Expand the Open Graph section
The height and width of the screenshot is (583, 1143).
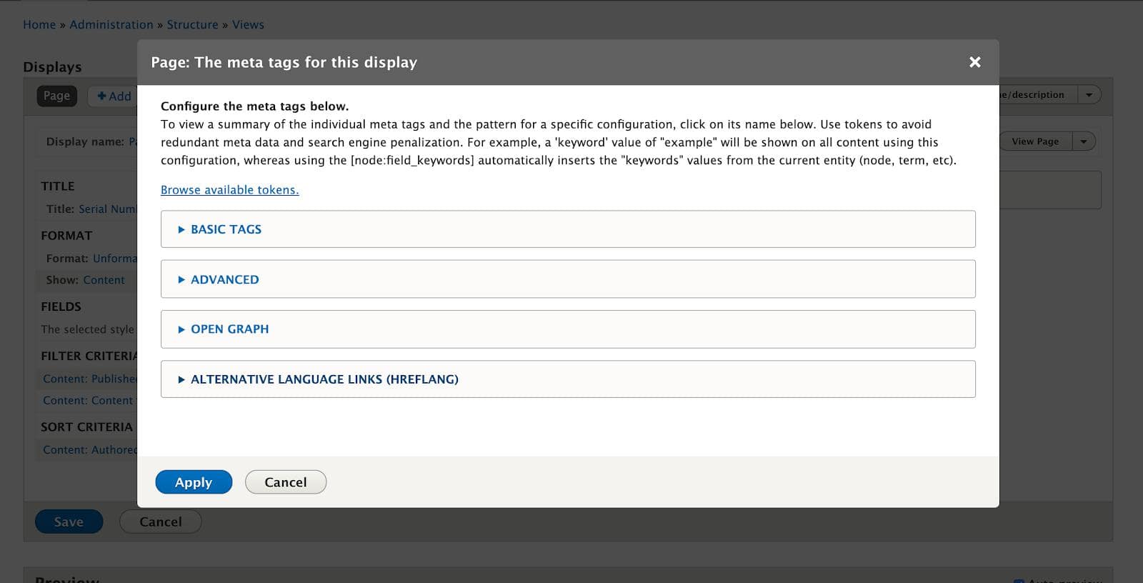(x=229, y=329)
